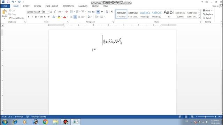The width and height of the screenshot is (223, 125).
Task: Center align the text
Action: pyautogui.click(x=75, y=17)
